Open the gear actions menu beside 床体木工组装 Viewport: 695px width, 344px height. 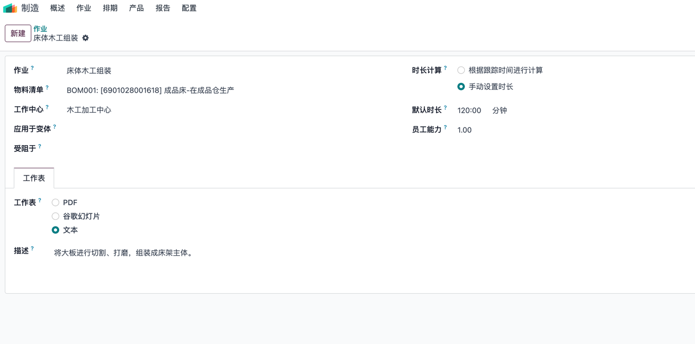85,38
